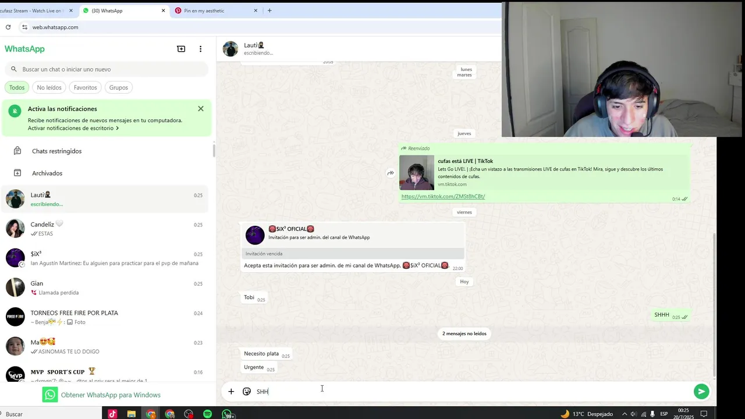745x419 pixels.
Task: Click the 'Tobi' message
Action: (254, 297)
